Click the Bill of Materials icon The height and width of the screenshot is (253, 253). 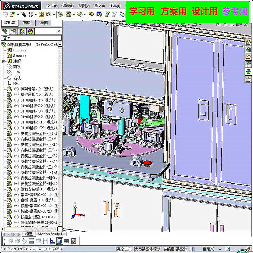pyautogui.click(x=99, y=15)
